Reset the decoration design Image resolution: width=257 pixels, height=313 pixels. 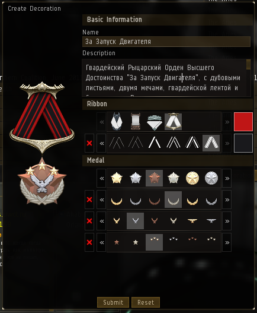pos(146,302)
